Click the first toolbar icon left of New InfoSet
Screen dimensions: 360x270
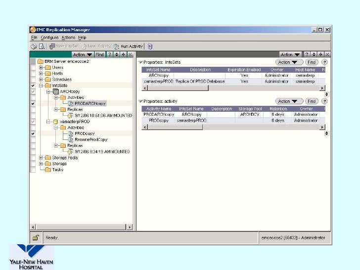coord(34,46)
